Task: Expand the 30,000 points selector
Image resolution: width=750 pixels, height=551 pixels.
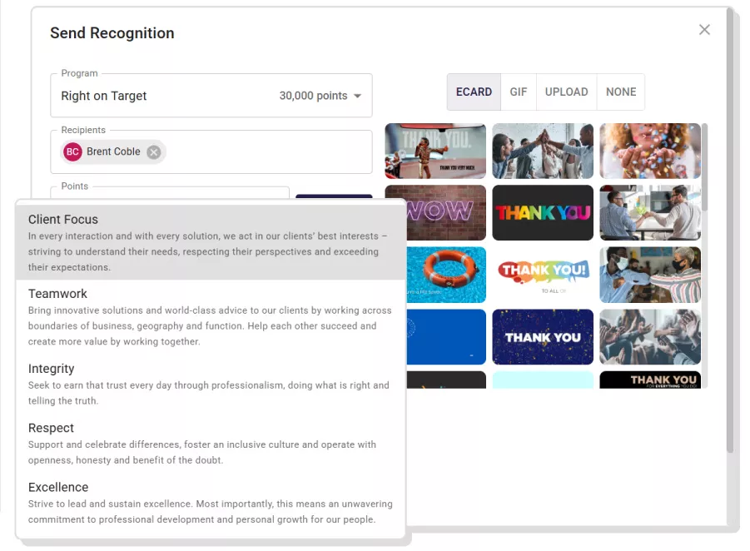Action: point(321,95)
